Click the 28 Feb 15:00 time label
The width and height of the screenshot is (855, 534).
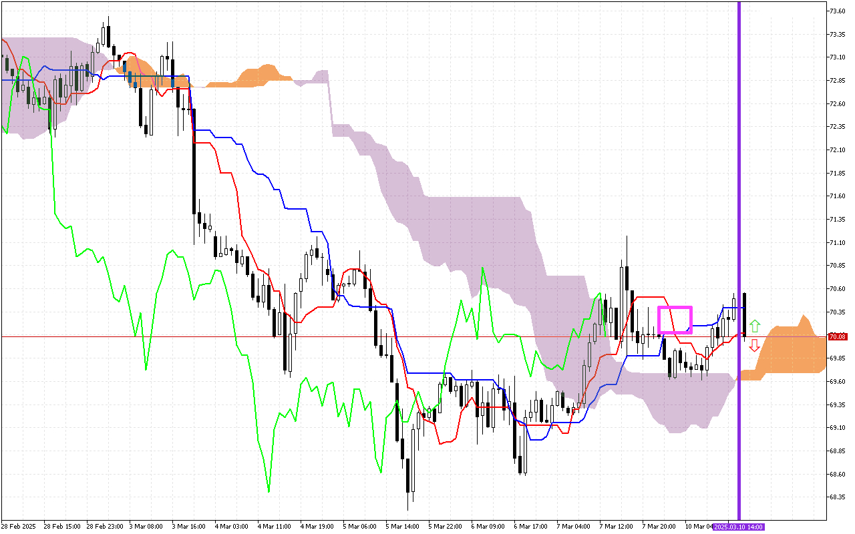[62, 527]
